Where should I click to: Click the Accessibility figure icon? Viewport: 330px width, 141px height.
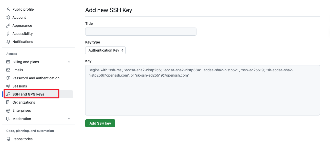pos(8,34)
